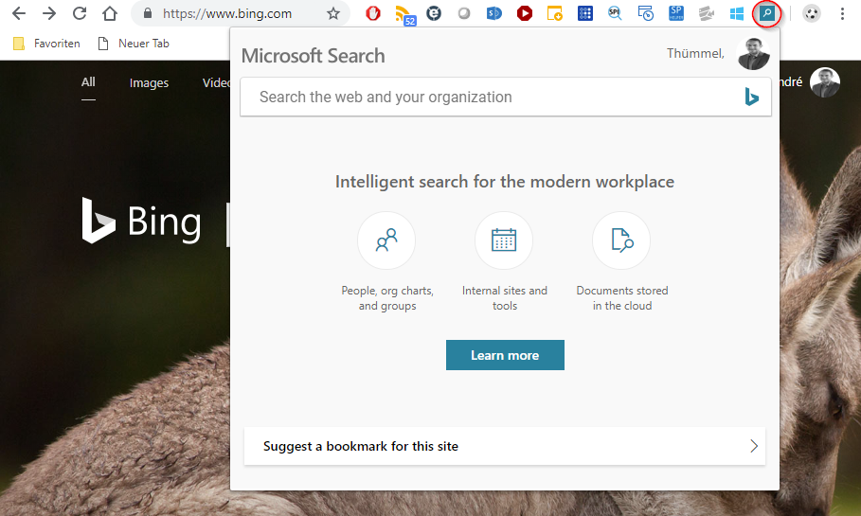Open the RSS feed extension showing 52
The image size is (861, 516).
point(404,14)
